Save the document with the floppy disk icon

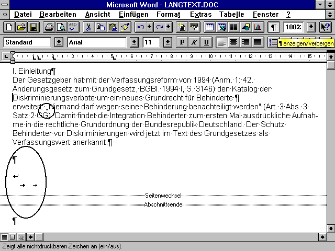[x=33, y=27]
